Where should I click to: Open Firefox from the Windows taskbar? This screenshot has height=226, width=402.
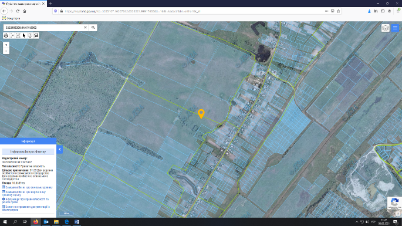pos(36,222)
